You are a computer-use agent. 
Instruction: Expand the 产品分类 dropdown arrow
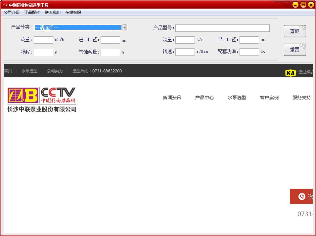click(125, 27)
